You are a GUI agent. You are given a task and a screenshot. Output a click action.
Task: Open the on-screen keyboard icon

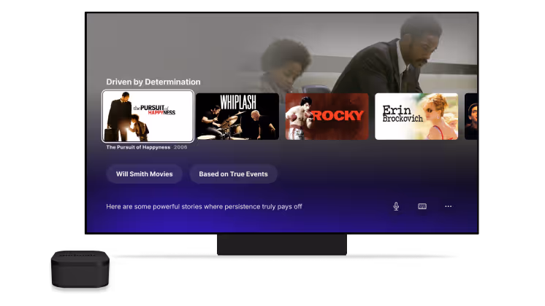click(x=422, y=206)
